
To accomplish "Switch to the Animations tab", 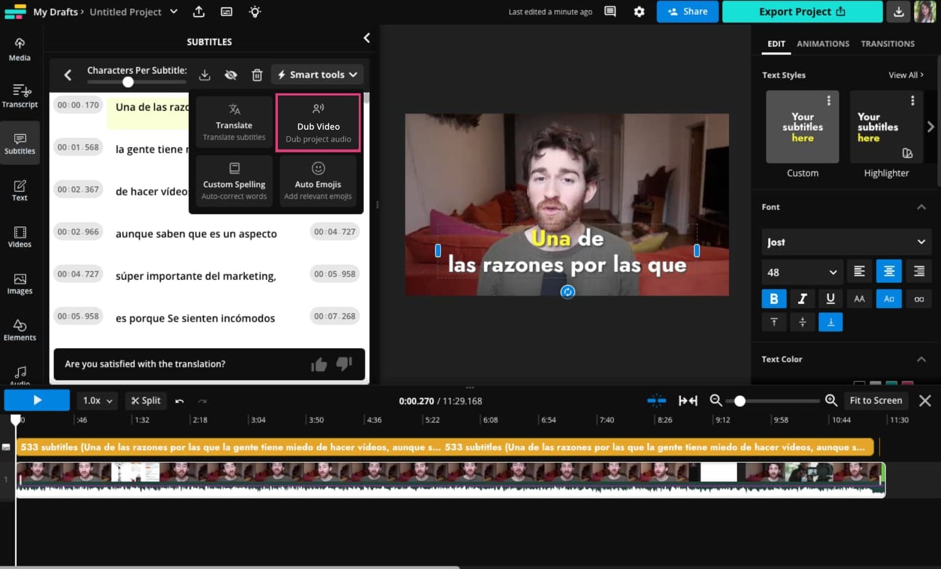I will tap(822, 44).
